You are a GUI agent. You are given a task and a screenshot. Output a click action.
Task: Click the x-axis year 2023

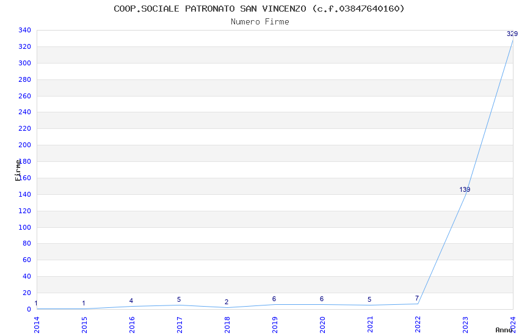click(466, 324)
